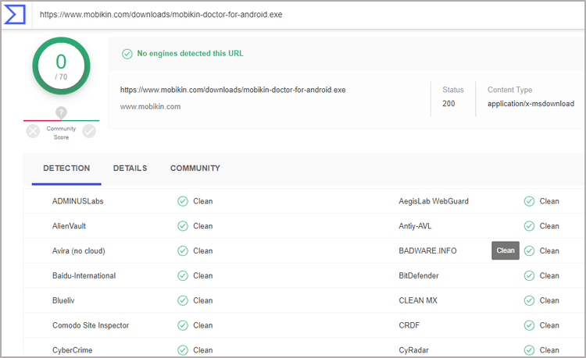
Task: Click Status value 200
Action: [448, 104]
